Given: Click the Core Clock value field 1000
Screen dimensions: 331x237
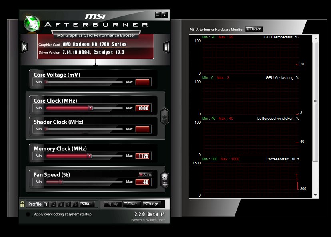Looking at the screenshot, I should [142, 108].
